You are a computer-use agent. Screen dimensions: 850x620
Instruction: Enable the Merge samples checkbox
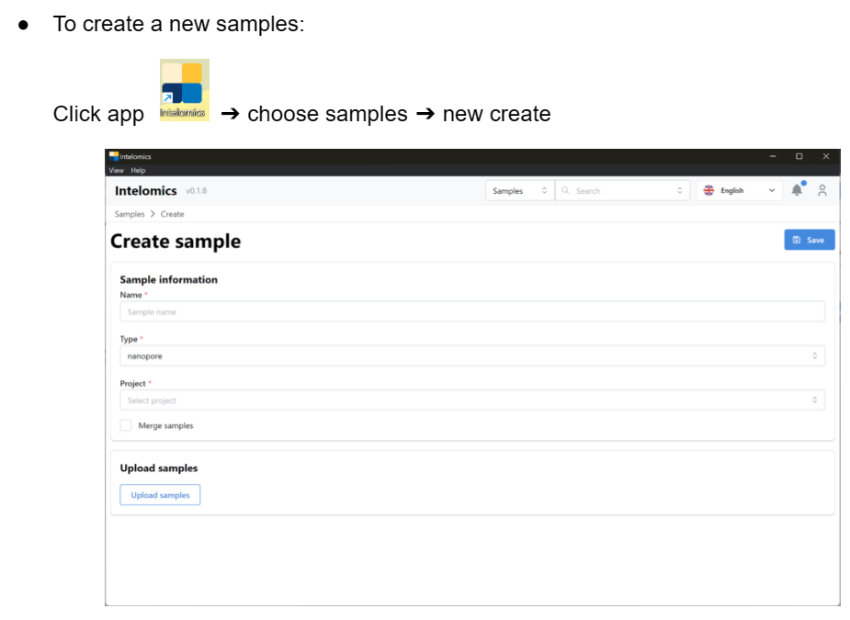126,425
